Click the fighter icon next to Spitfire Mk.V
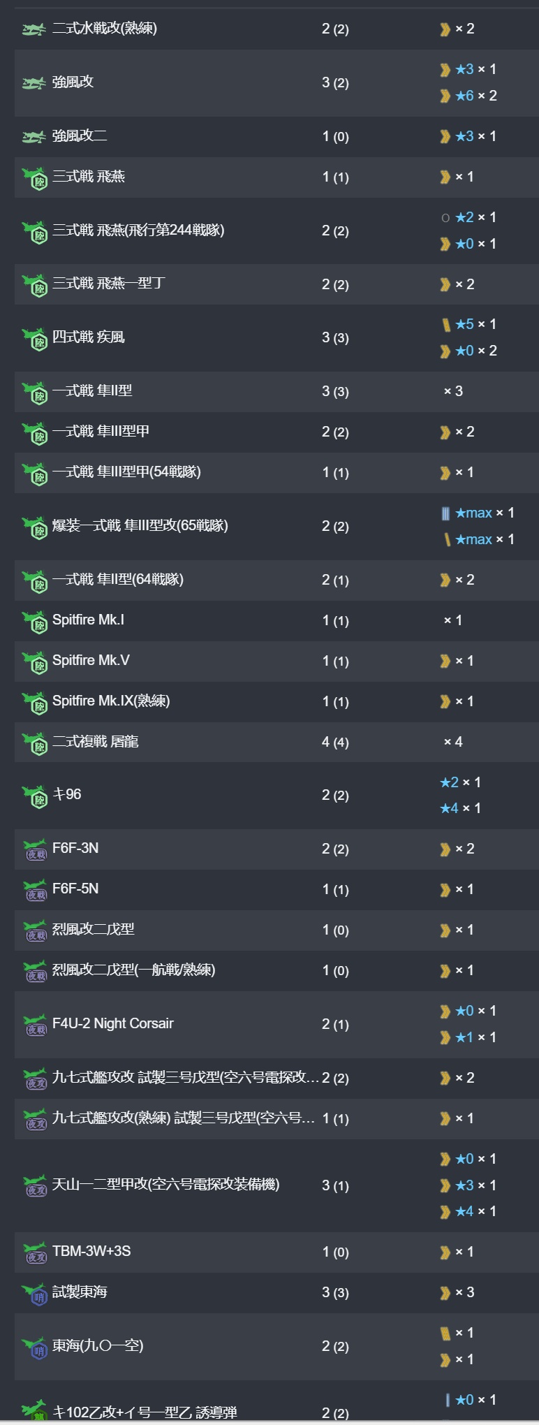The width and height of the screenshot is (539, 1425). 35,662
